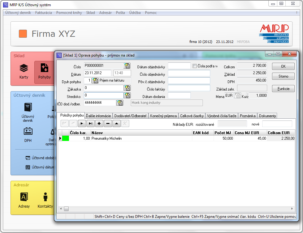Switch to the Dodávateľ/Odberateľ tab

click(x=130, y=116)
